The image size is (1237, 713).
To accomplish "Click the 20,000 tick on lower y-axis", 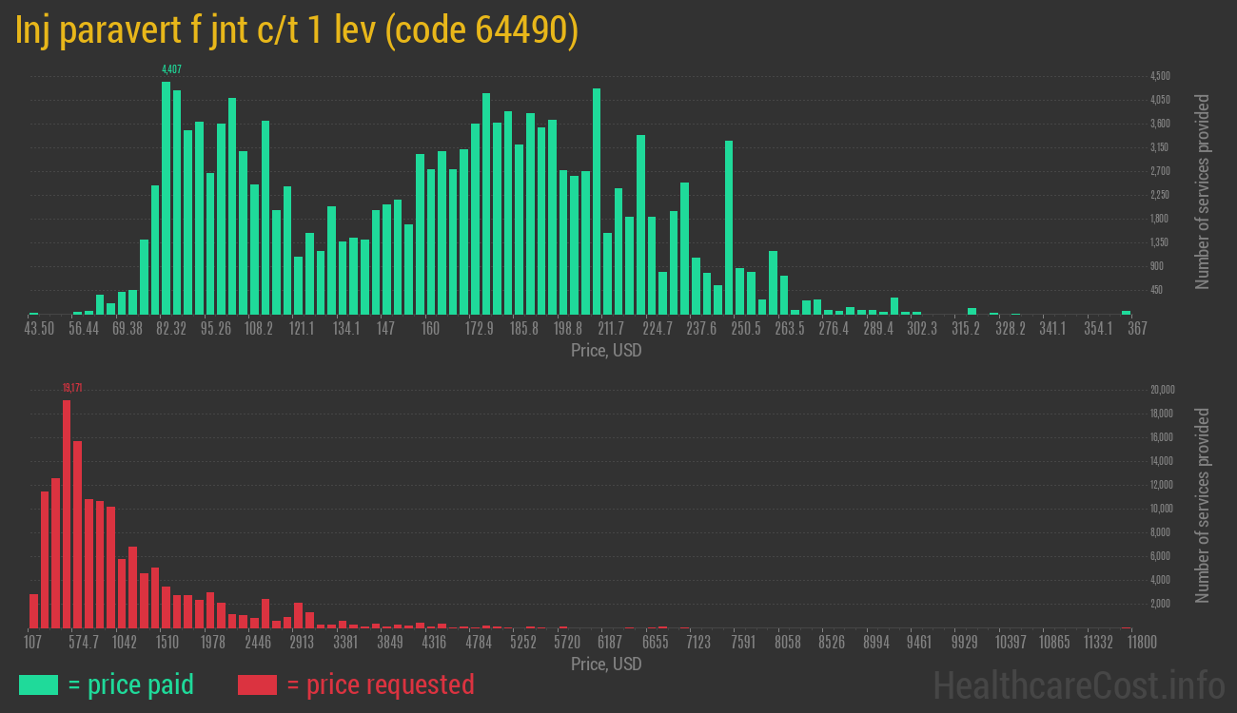I will [1162, 390].
